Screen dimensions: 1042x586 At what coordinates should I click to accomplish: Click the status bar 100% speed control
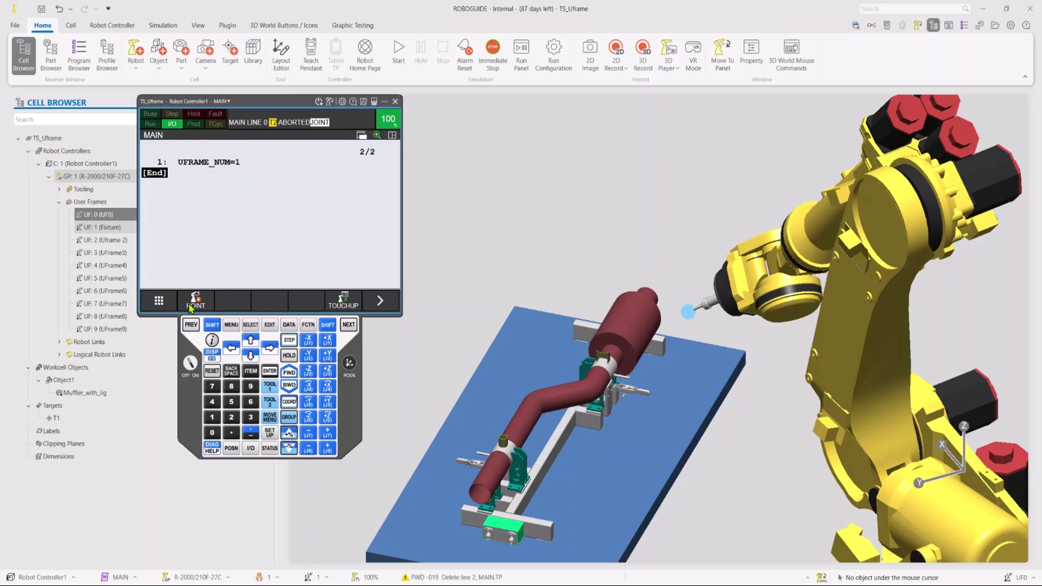tap(365, 577)
